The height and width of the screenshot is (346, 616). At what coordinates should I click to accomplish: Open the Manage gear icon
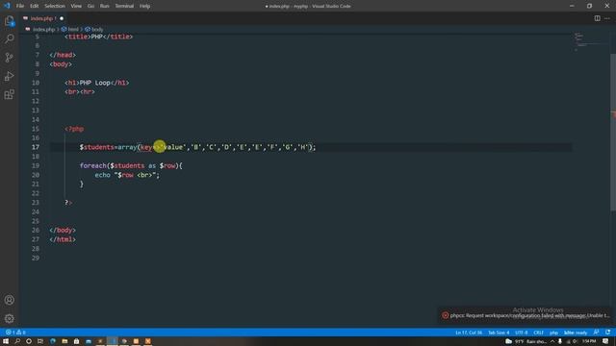click(x=9, y=318)
